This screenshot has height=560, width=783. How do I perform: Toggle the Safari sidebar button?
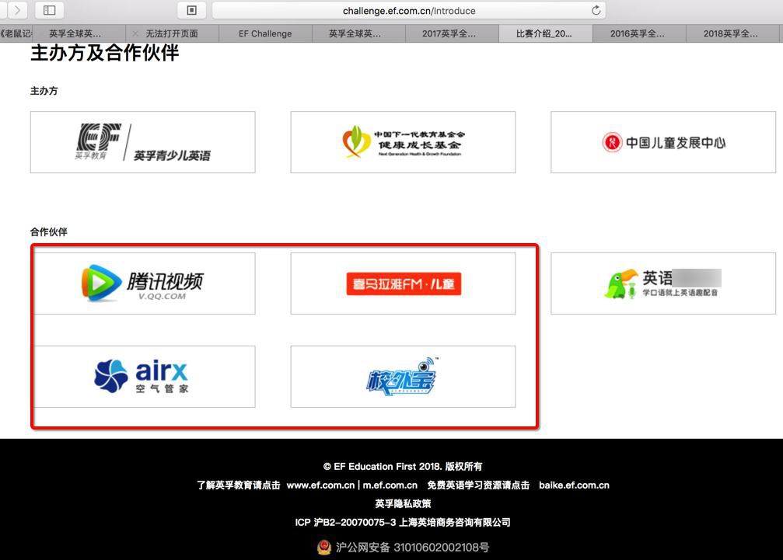coord(50,10)
